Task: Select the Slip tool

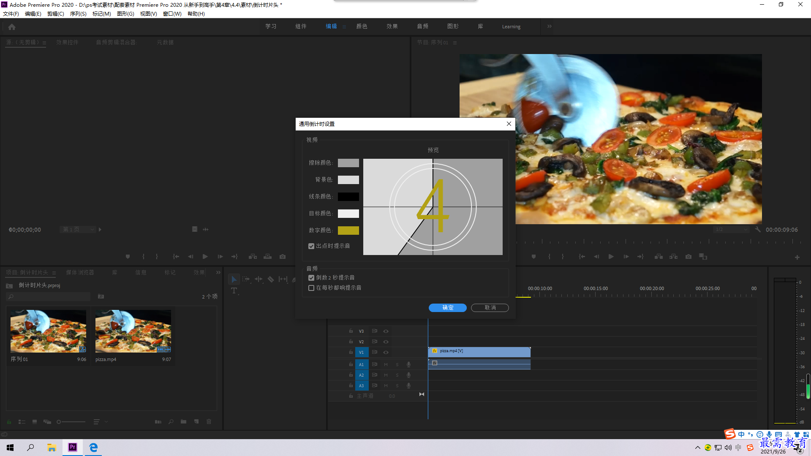Action: pos(283,279)
